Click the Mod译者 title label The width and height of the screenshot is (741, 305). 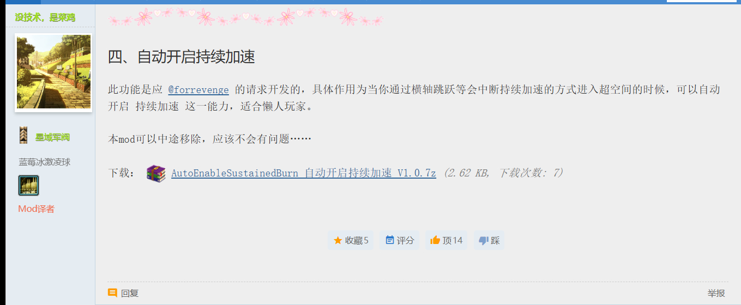[x=37, y=209]
